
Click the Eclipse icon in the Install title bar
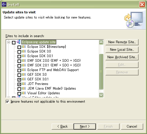coord(4,5)
